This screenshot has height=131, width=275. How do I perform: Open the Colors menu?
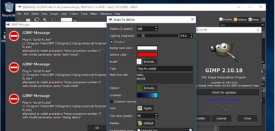(74, 14)
